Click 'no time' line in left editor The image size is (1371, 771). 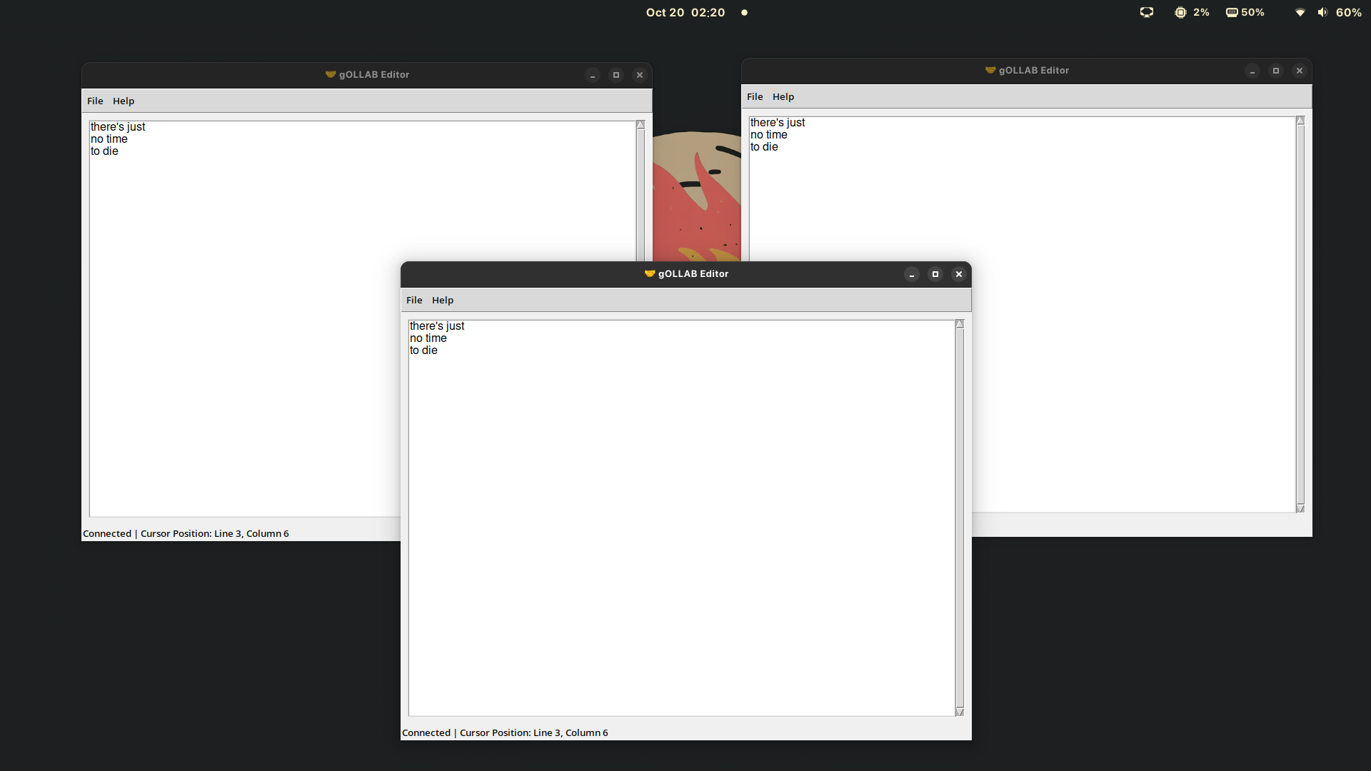point(109,139)
